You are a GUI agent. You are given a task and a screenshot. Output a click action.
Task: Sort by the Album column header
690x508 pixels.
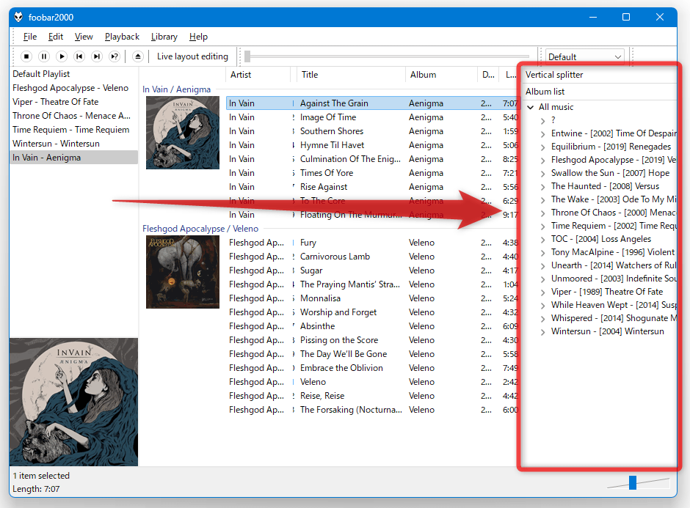[441, 75]
